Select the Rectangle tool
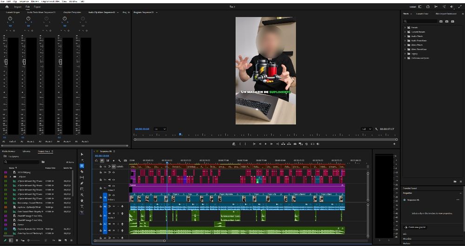 [81, 189]
